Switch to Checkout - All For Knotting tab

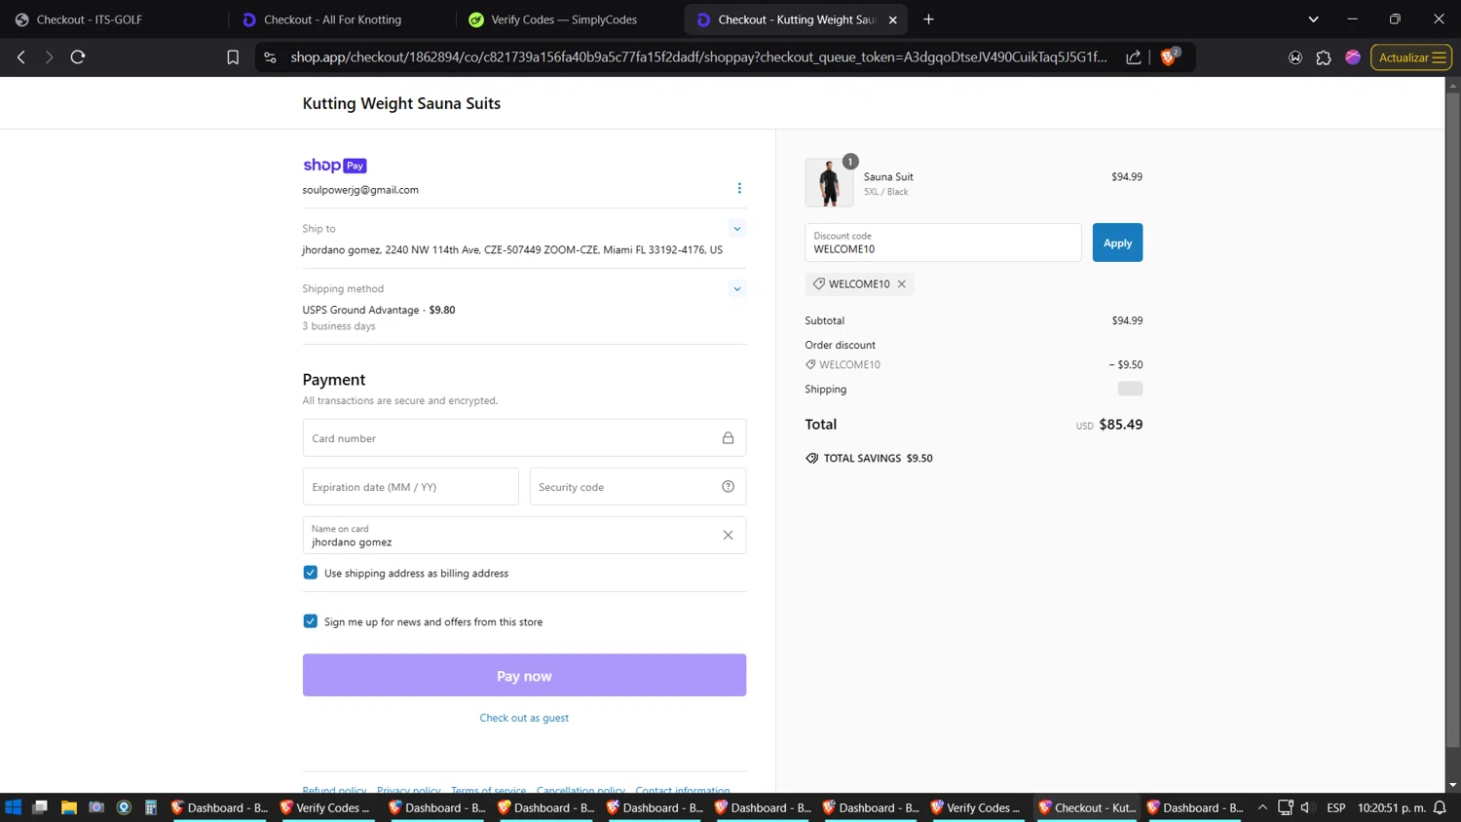pos(332,19)
